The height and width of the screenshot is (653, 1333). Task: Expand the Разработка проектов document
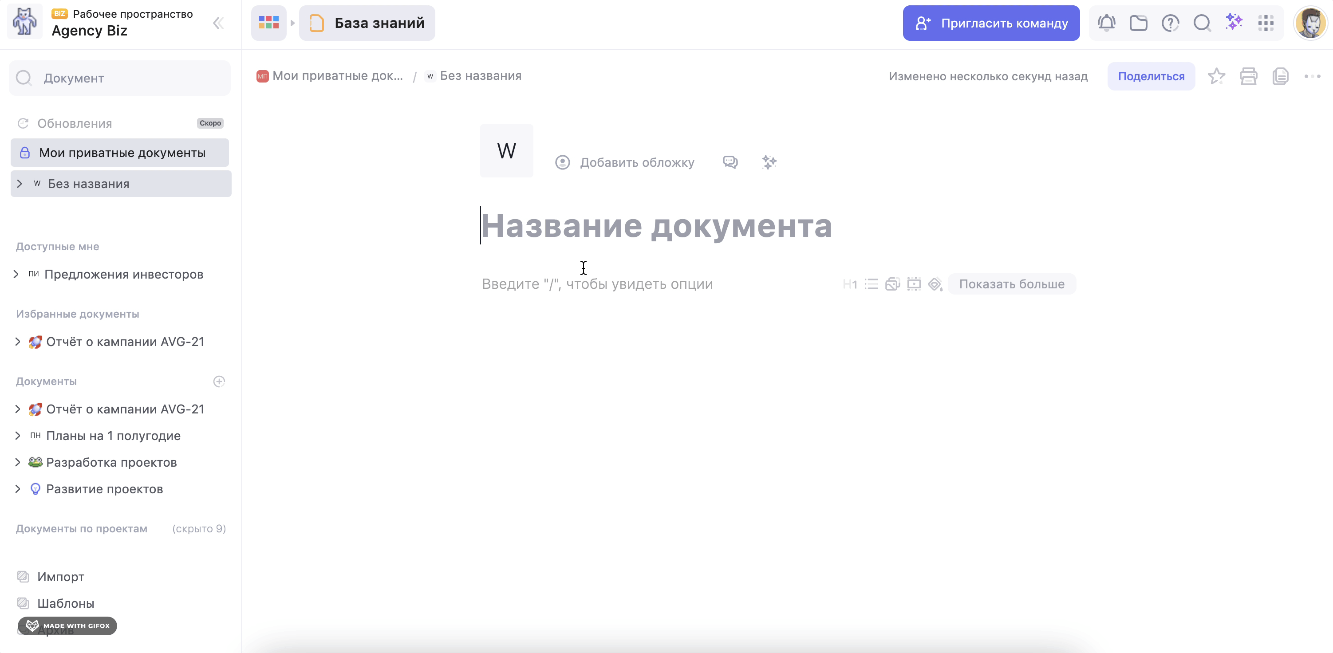tap(18, 463)
